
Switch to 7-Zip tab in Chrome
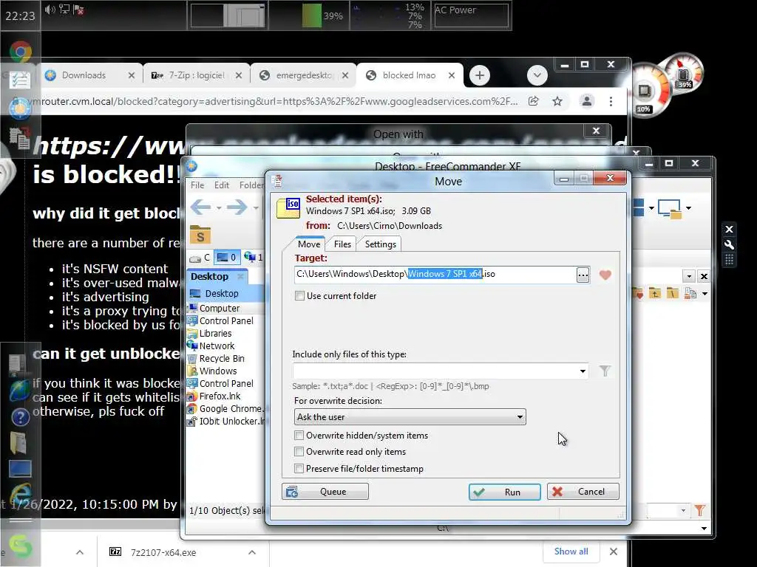[195, 75]
